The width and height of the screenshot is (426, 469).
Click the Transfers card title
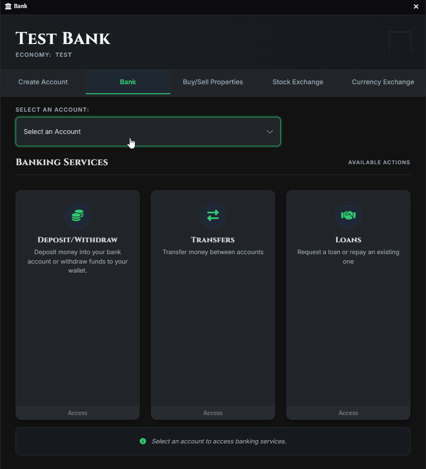pyautogui.click(x=213, y=239)
